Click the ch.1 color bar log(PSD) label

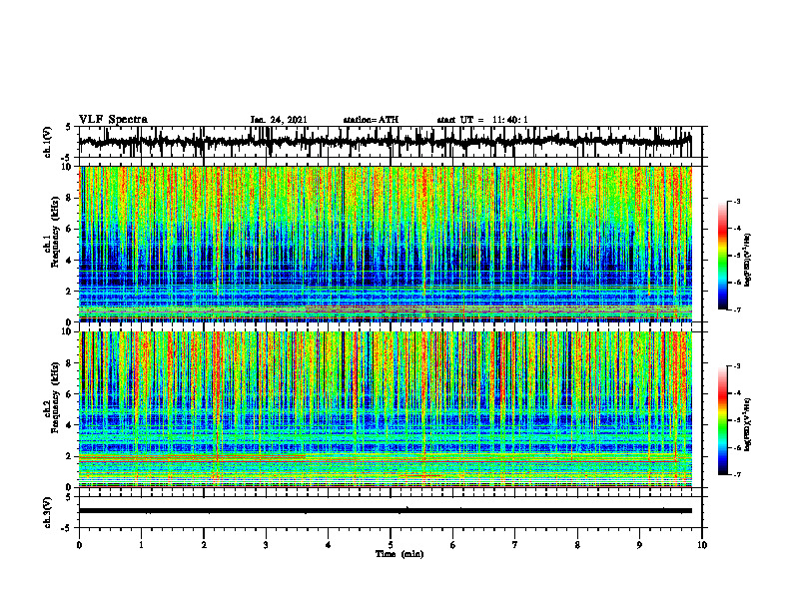click(x=748, y=261)
